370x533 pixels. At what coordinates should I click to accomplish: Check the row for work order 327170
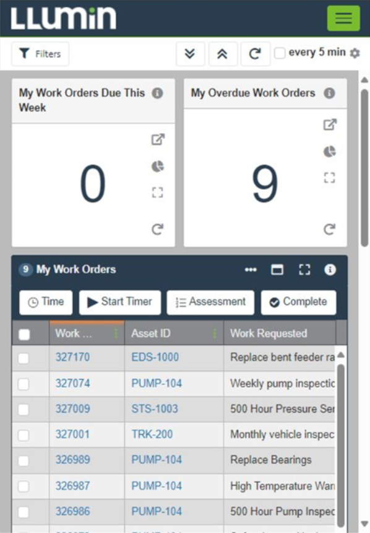[x=24, y=358]
